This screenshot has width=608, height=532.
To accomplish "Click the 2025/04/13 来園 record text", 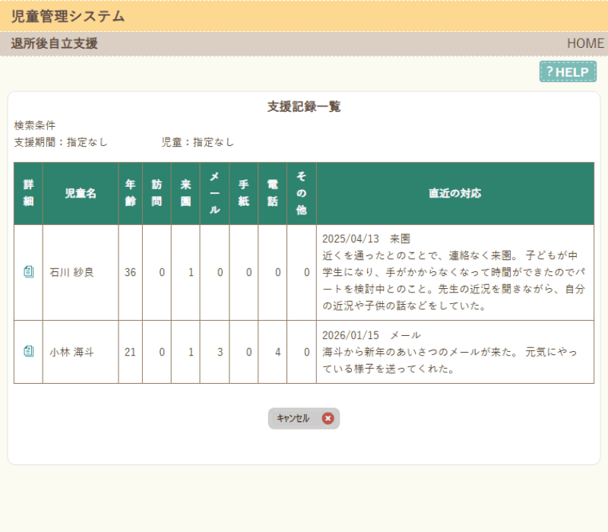I will coord(366,239).
